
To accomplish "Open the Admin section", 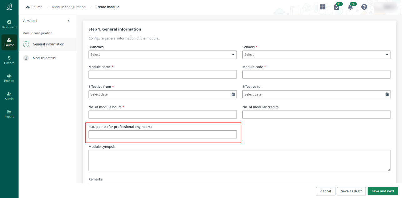I will (9, 96).
